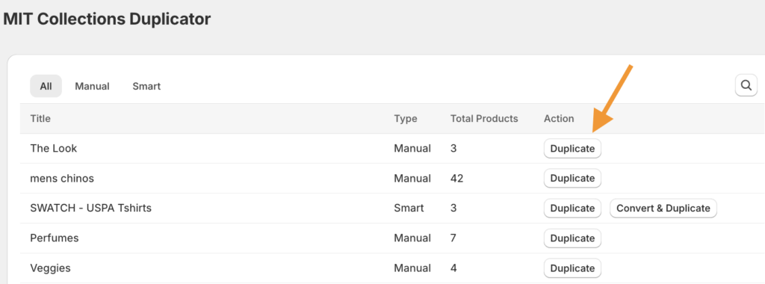Duplicate SWATCH - USPA Tshirts collection

[x=572, y=209]
